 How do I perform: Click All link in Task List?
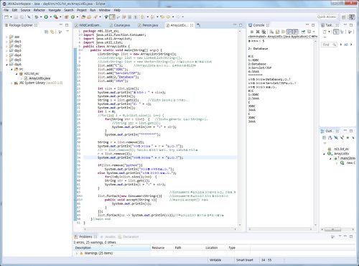345,45
